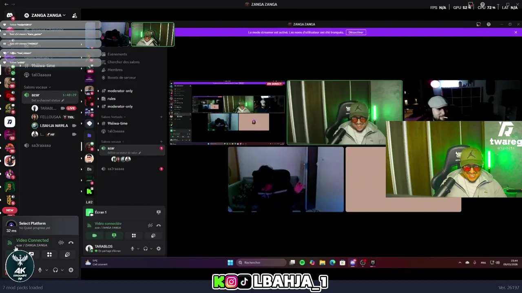Open the Activities icon under Video Connected
The width and height of the screenshot is (522, 293).
[49, 254]
